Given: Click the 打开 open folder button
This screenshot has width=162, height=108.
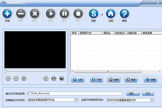Looking at the screenshot, I should 148,94.
